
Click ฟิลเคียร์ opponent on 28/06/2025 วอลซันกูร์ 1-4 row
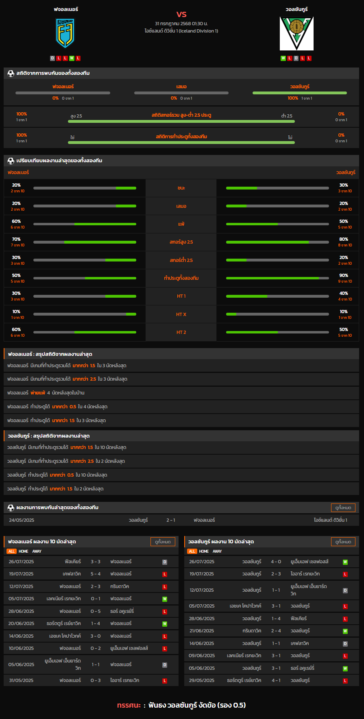point(299,619)
